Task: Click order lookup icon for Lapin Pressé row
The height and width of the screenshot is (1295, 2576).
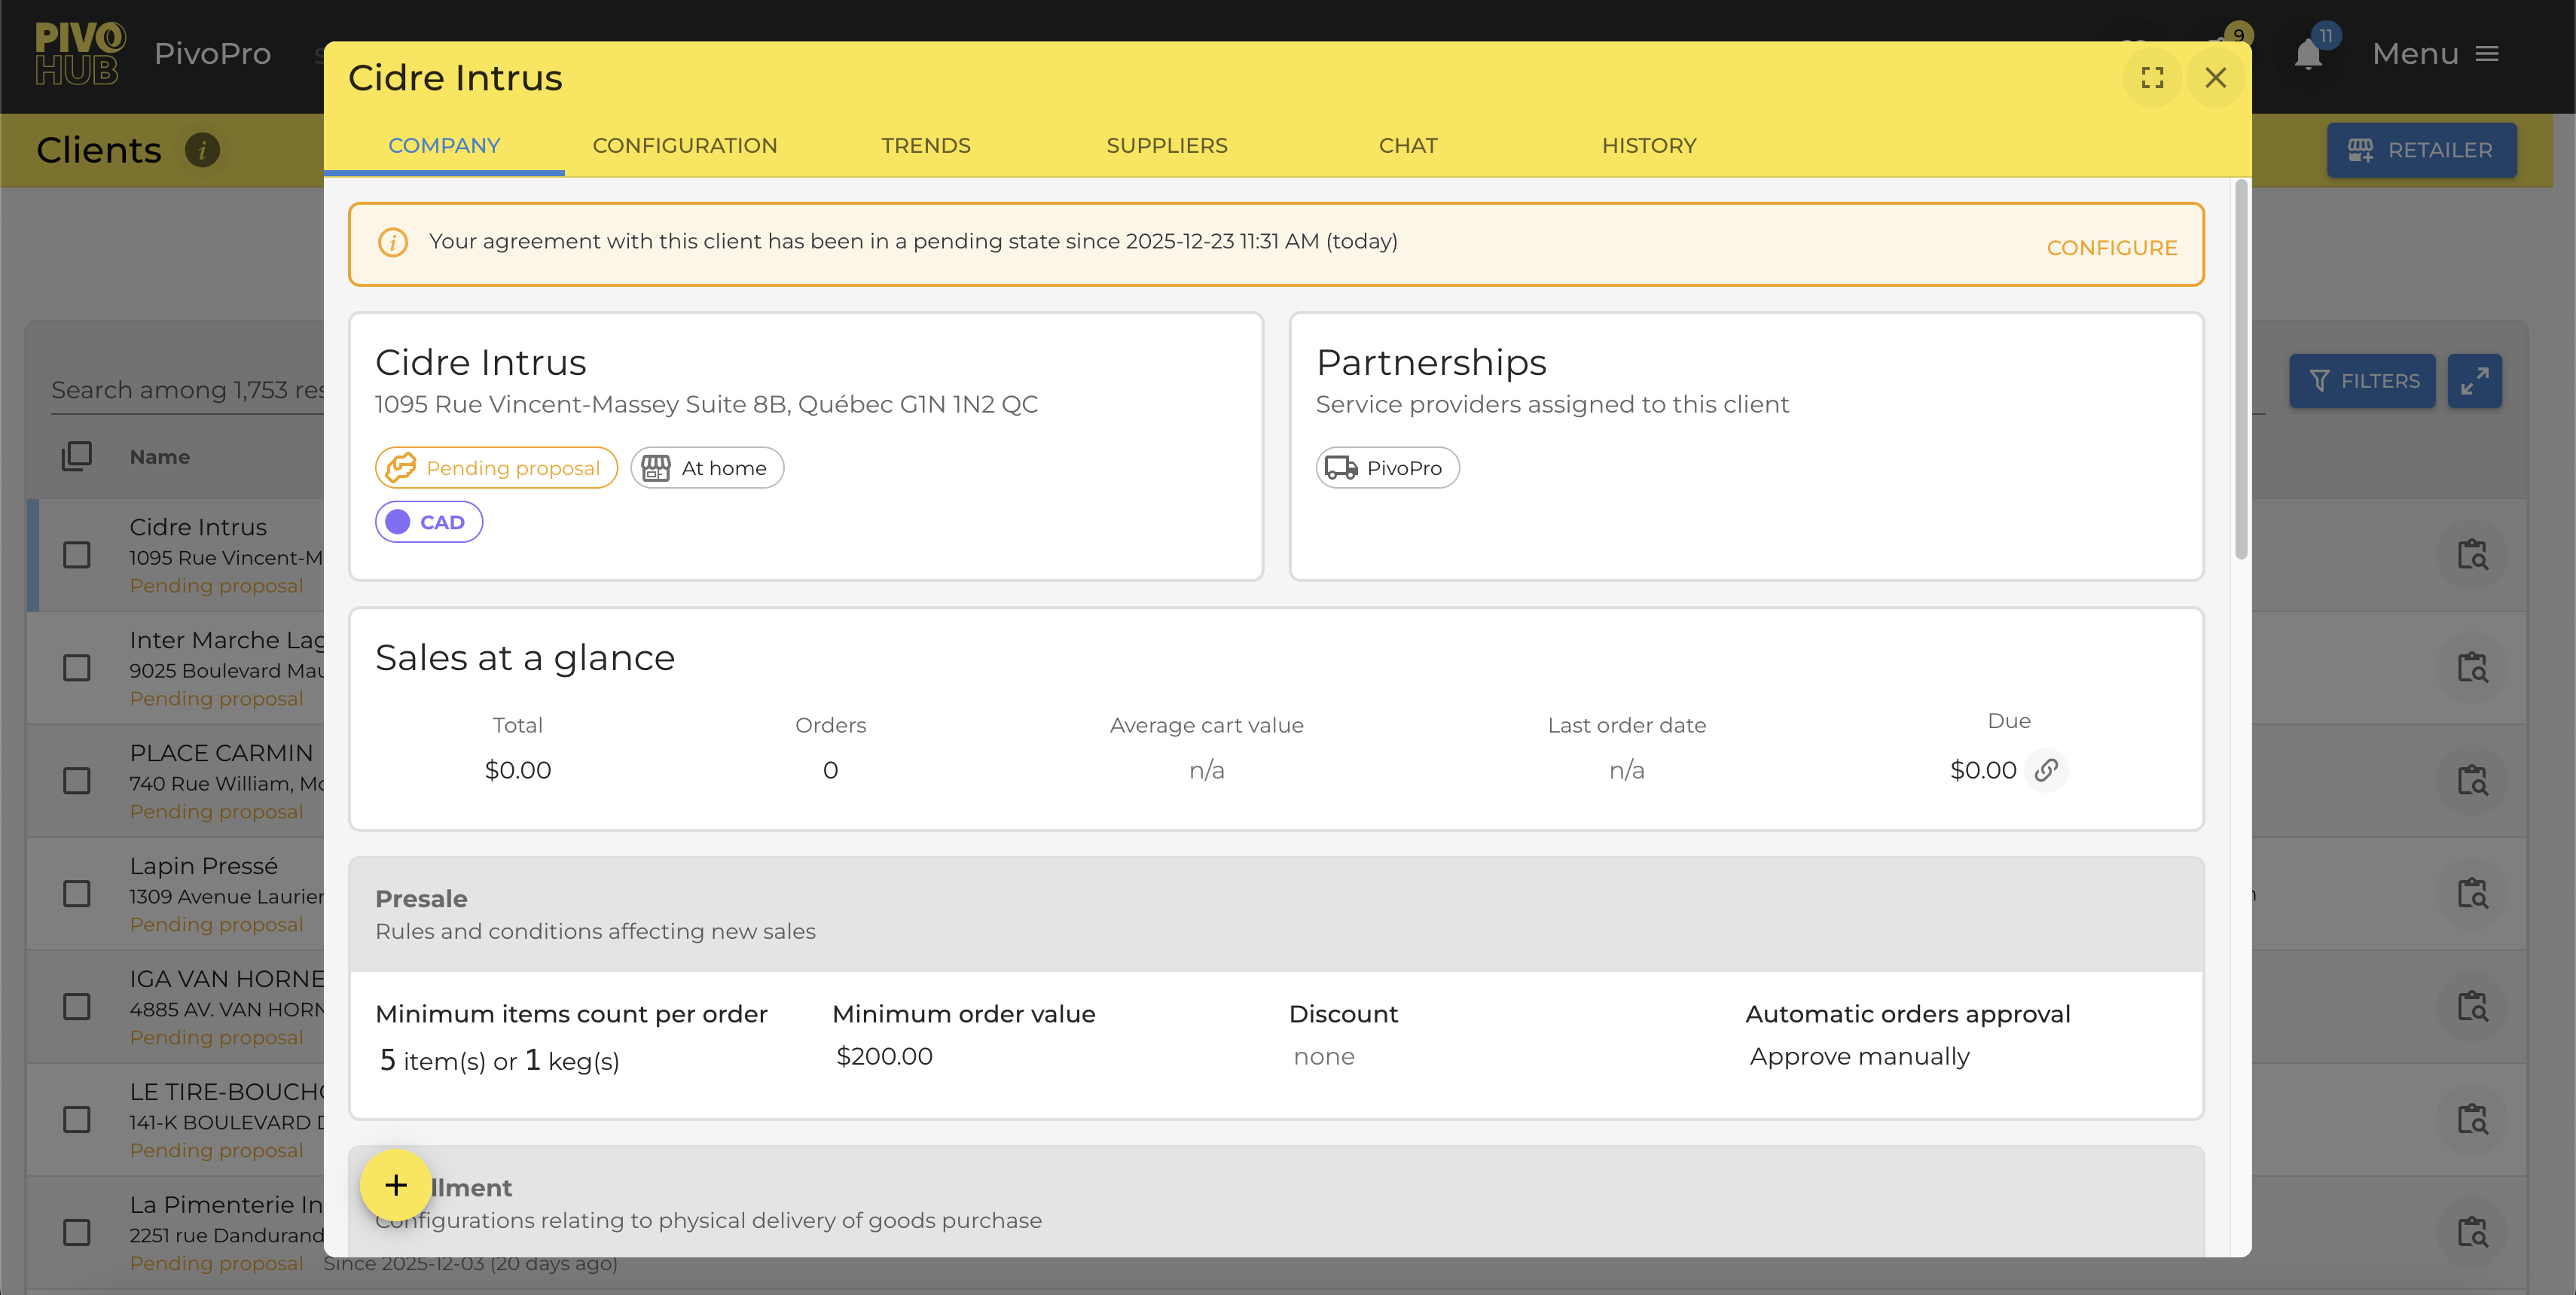Action: [2472, 893]
